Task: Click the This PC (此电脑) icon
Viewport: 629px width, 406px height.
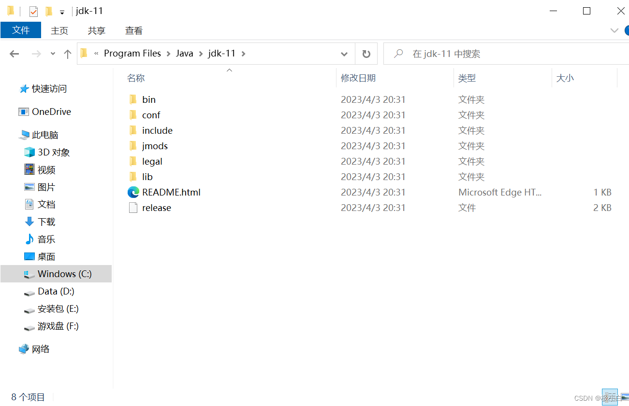Action: [x=24, y=135]
